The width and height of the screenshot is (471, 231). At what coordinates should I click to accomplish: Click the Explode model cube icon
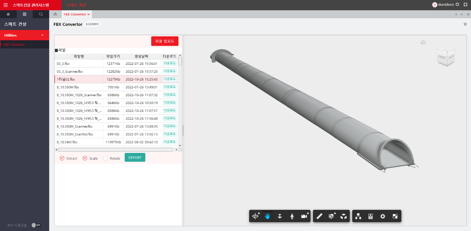pos(343,216)
